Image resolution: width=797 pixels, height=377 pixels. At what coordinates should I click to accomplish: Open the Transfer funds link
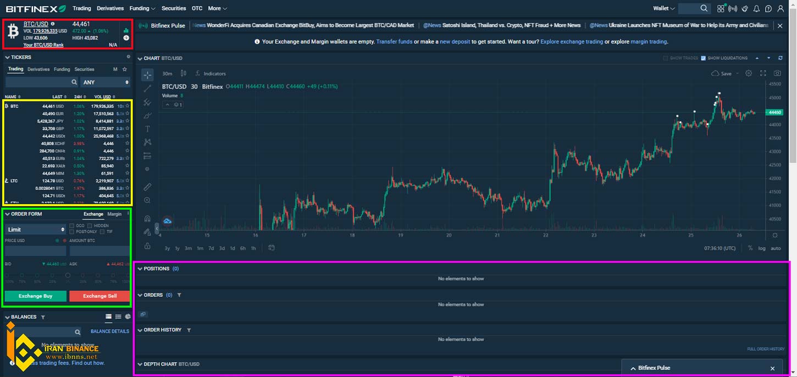coord(394,42)
